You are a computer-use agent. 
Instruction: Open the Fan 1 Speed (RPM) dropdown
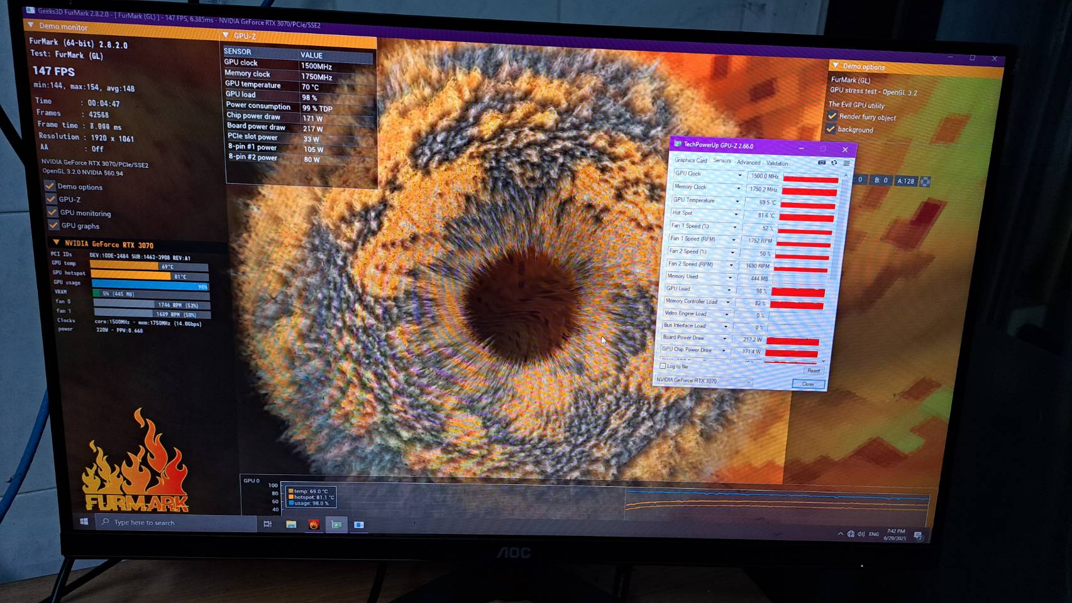pos(733,240)
